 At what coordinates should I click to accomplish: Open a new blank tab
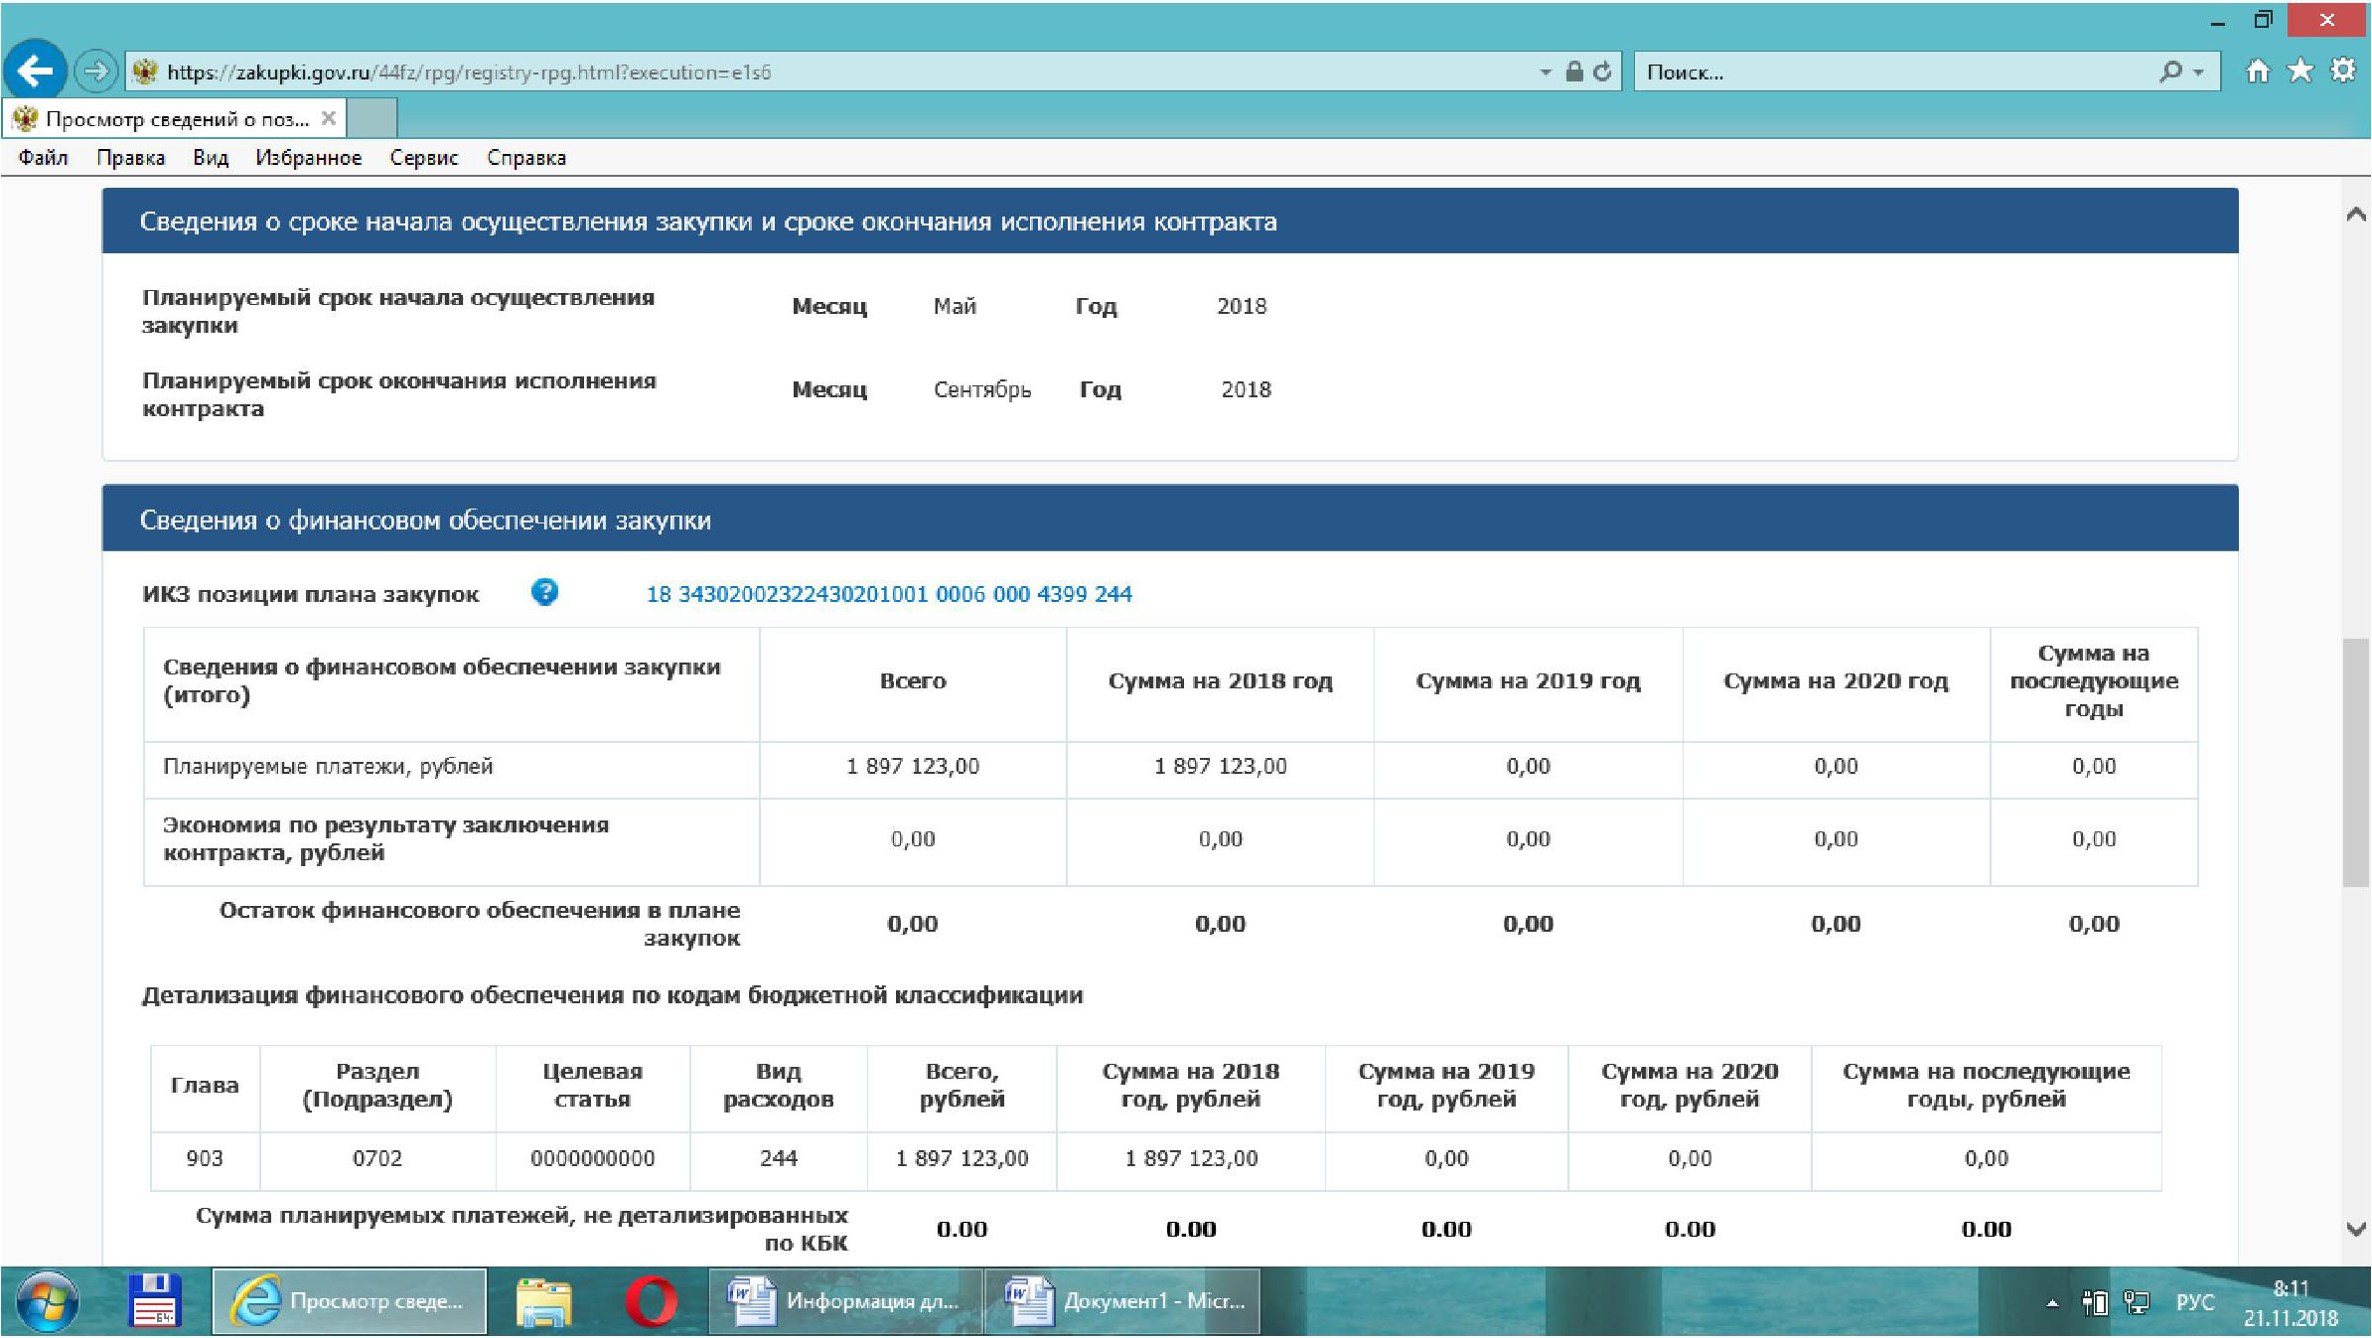(373, 119)
